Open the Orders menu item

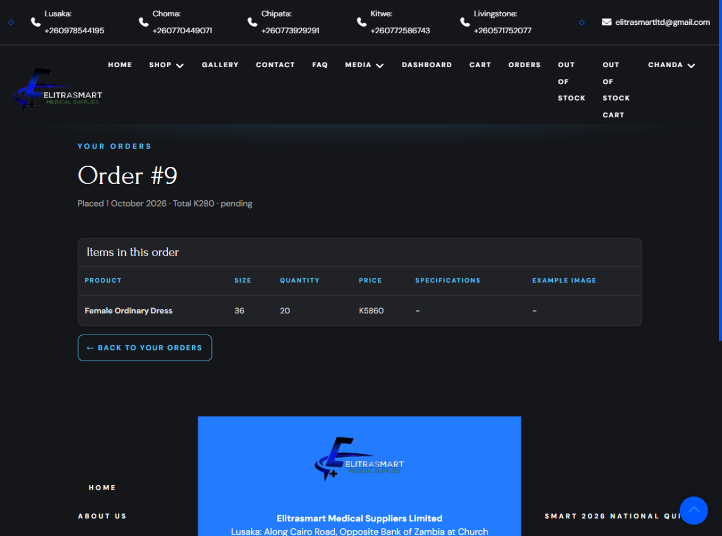click(x=525, y=65)
